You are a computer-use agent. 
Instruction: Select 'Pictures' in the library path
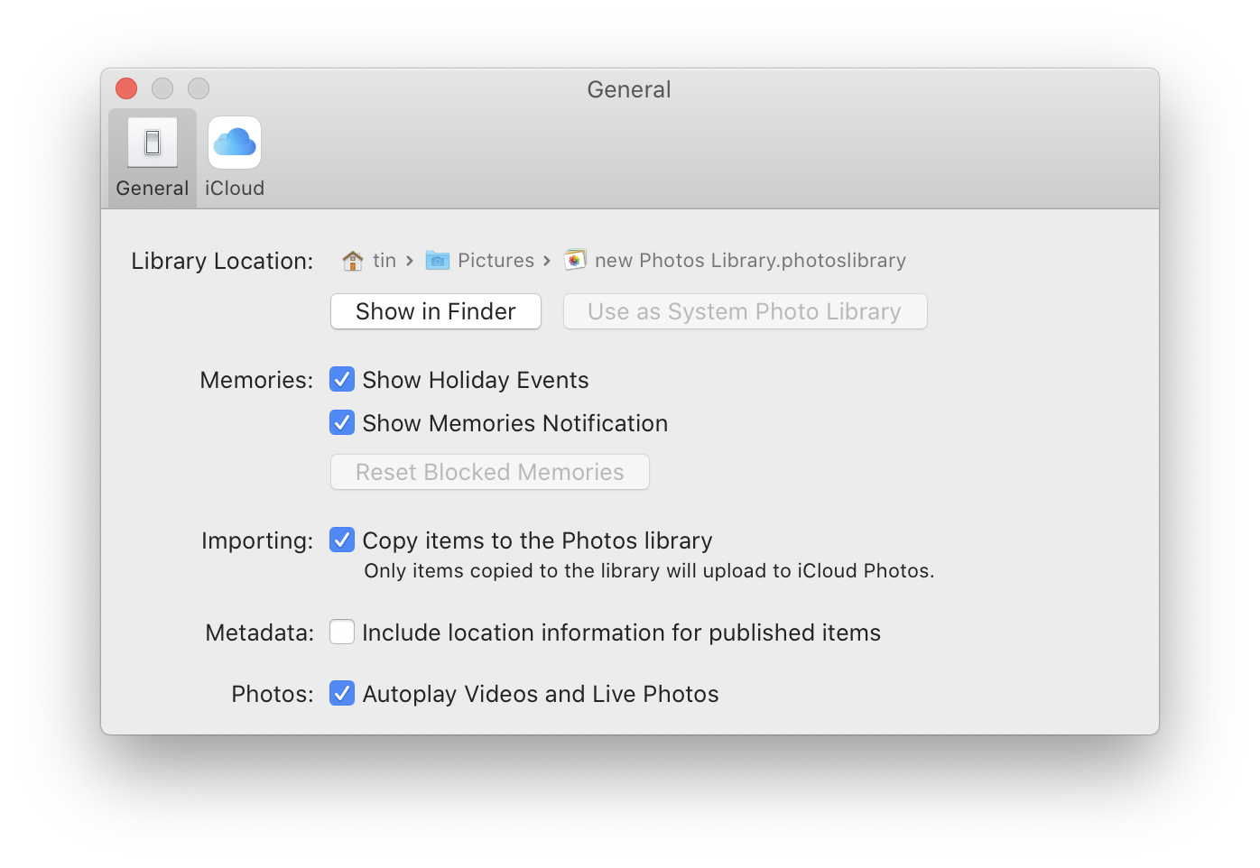pos(496,261)
